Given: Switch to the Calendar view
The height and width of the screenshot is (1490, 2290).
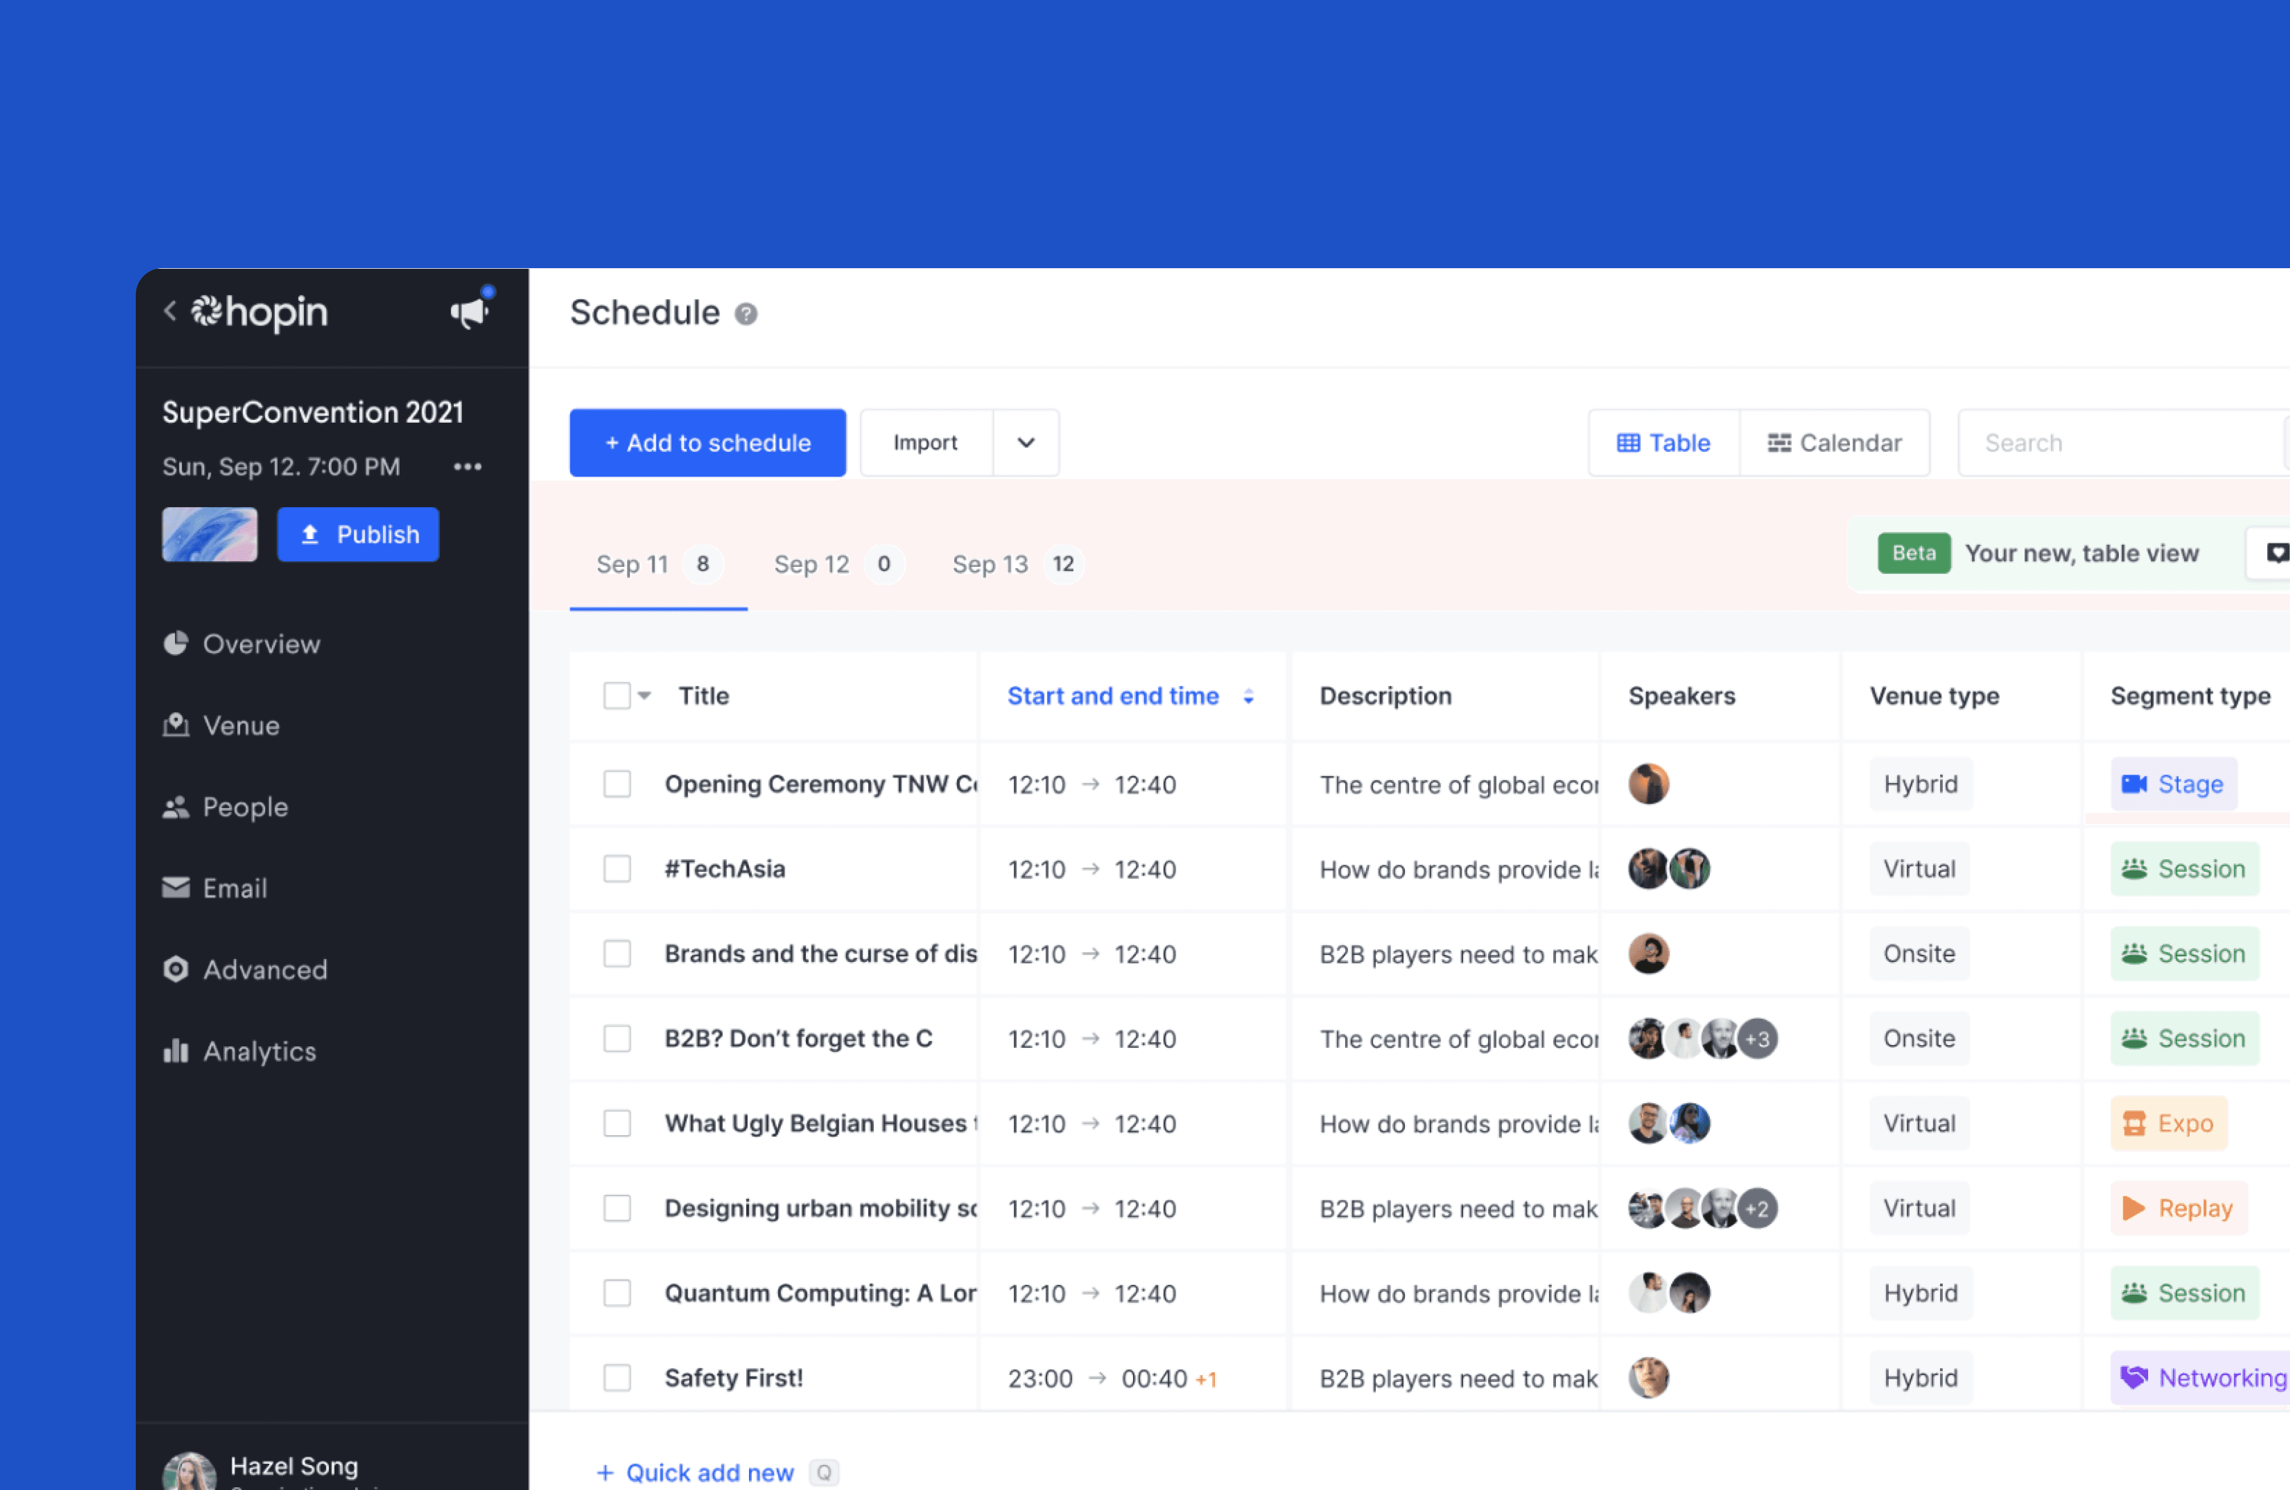Looking at the screenshot, I should [1834, 443].
